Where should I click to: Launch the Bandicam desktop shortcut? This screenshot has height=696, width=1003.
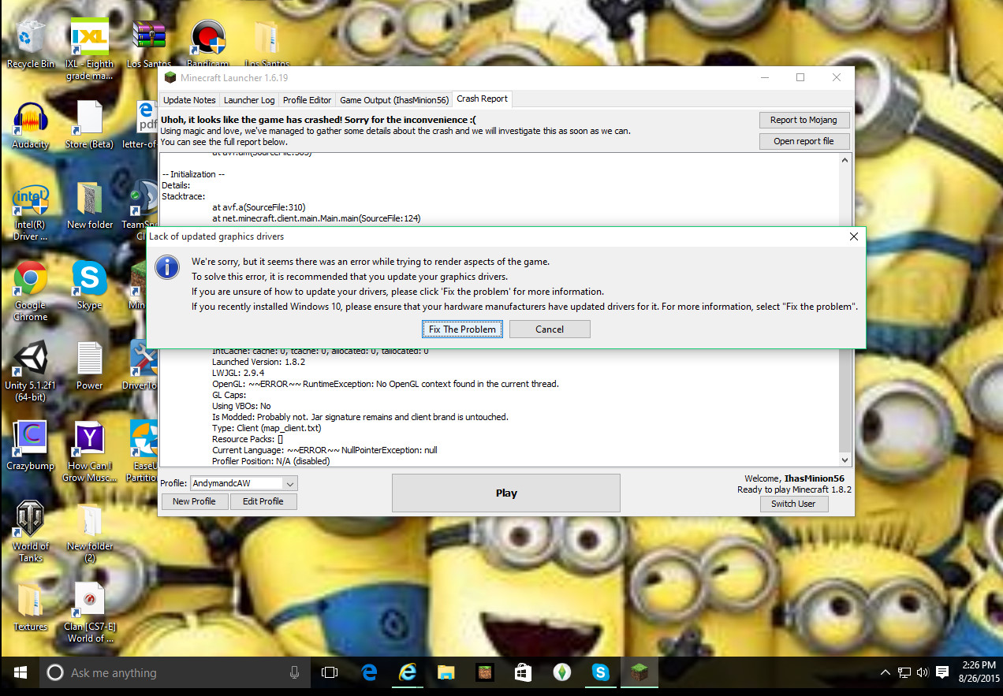pyautogui.click(x=207, y=44)
